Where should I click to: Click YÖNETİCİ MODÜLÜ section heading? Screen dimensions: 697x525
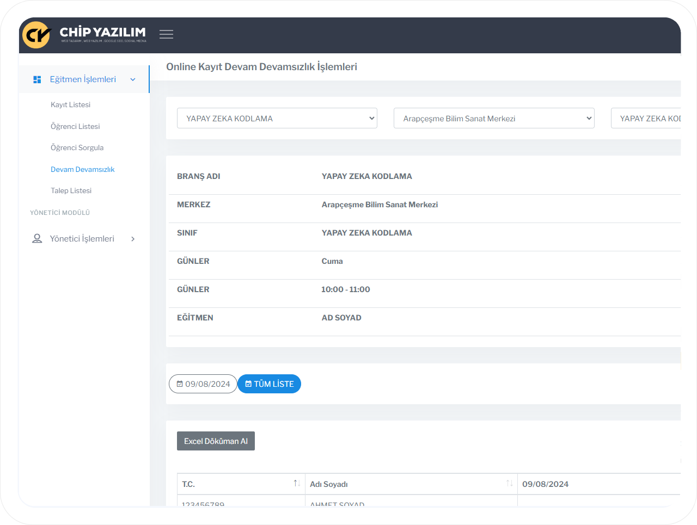pyautogui.click(x=60, y=213)
